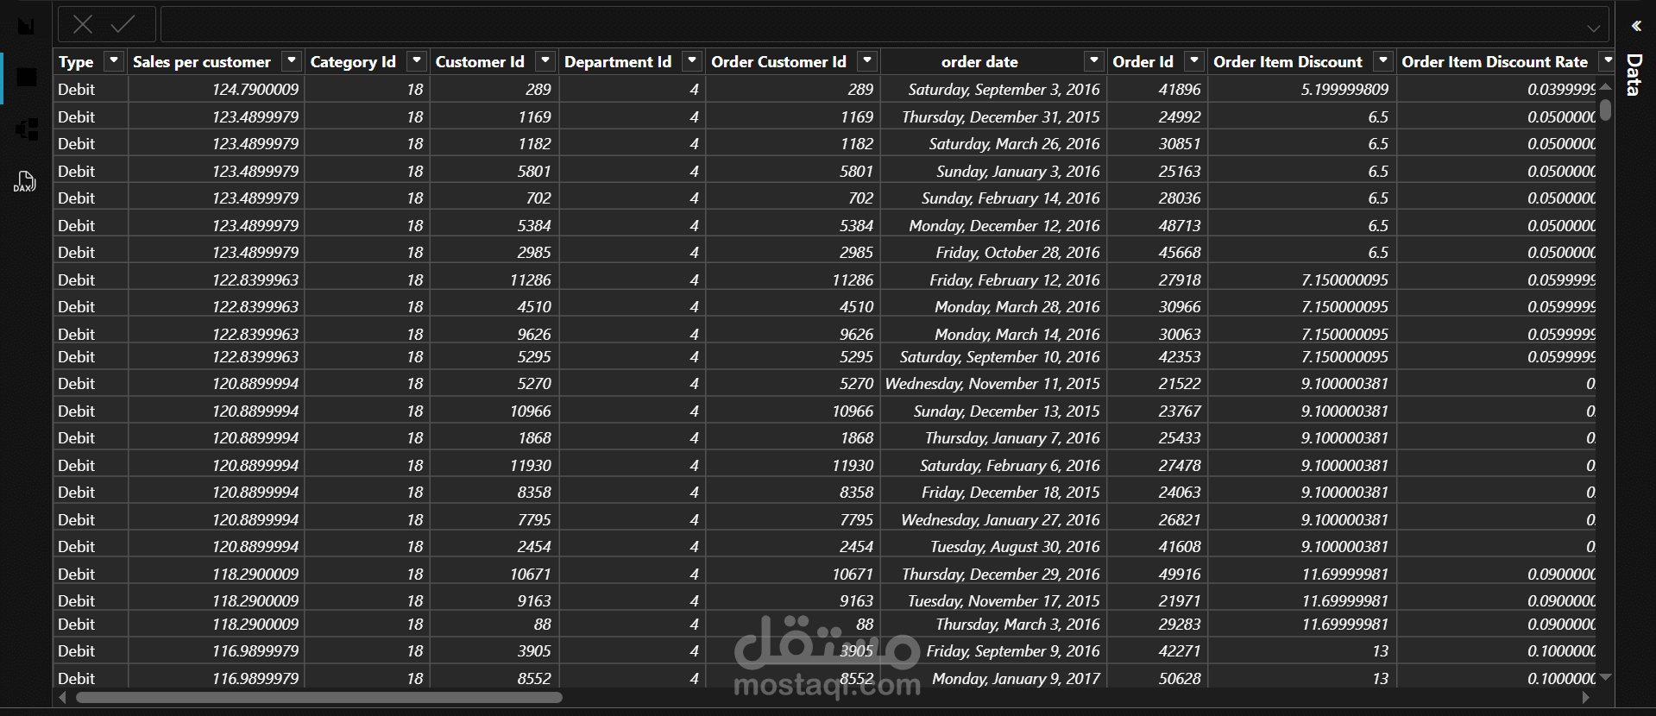
Task: Open the Report view from the sidebar
Action: pos(27,27)
